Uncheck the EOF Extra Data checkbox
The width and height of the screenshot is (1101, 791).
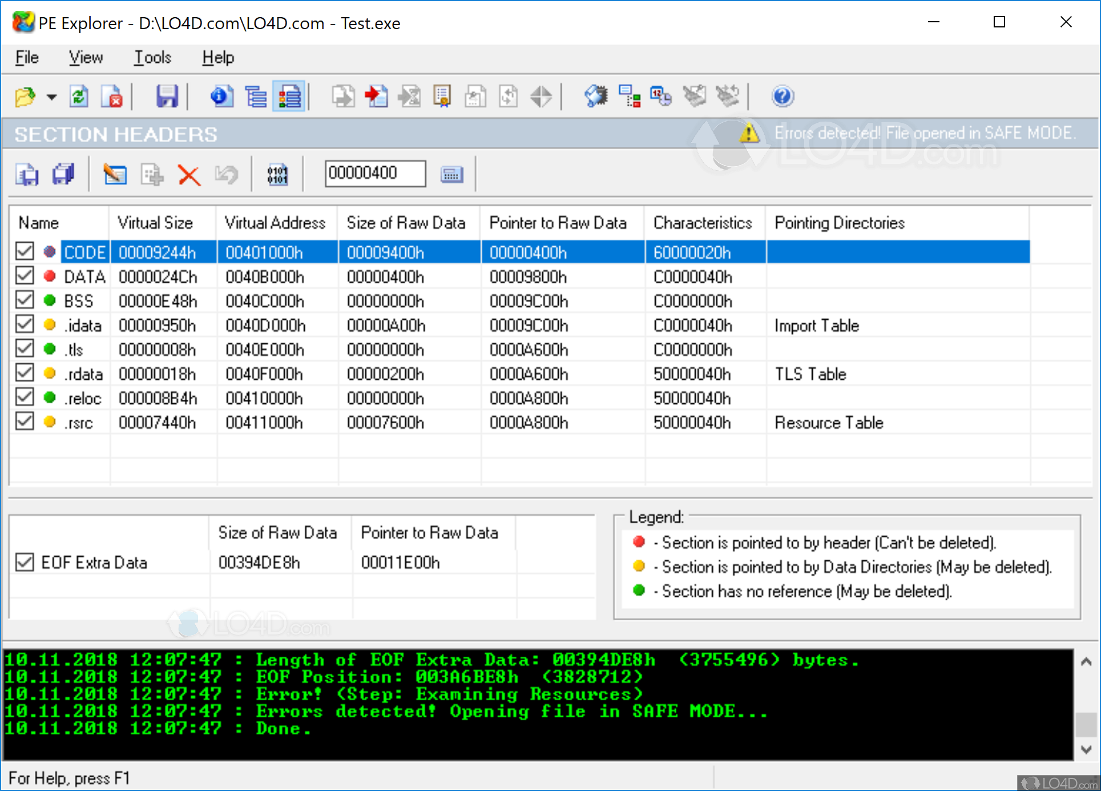(25, 562)
